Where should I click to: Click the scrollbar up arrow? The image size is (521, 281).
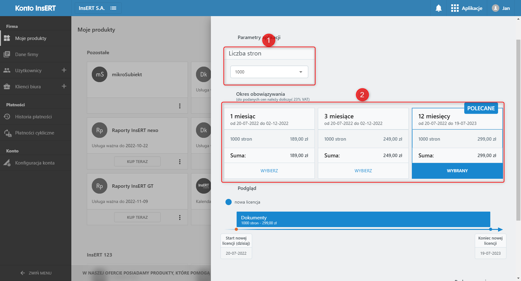tap(518, 19)
